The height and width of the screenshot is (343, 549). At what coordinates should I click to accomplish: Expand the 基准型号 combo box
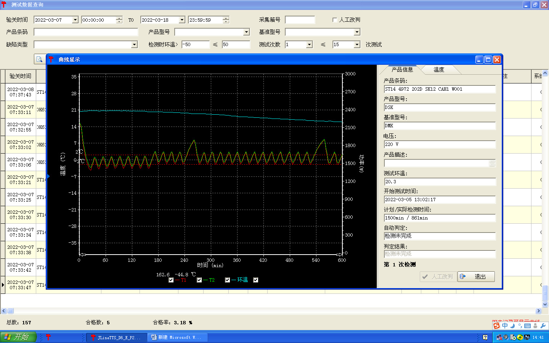coord(357,32)
